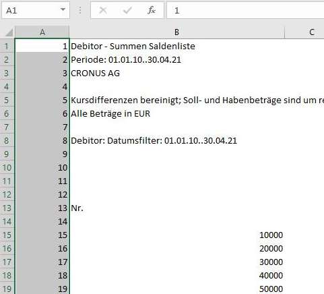The image size is (324, 294).
Task: Select column C header
Action: [x=312, y=32]
